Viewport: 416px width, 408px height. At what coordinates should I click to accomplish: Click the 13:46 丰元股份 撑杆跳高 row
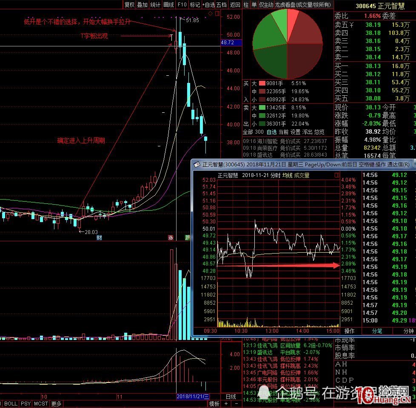[x=280, y=379]
